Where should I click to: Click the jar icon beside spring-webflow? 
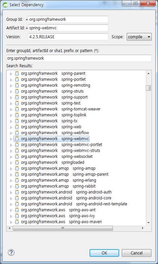pyautogui.click(x=17, y=133)
